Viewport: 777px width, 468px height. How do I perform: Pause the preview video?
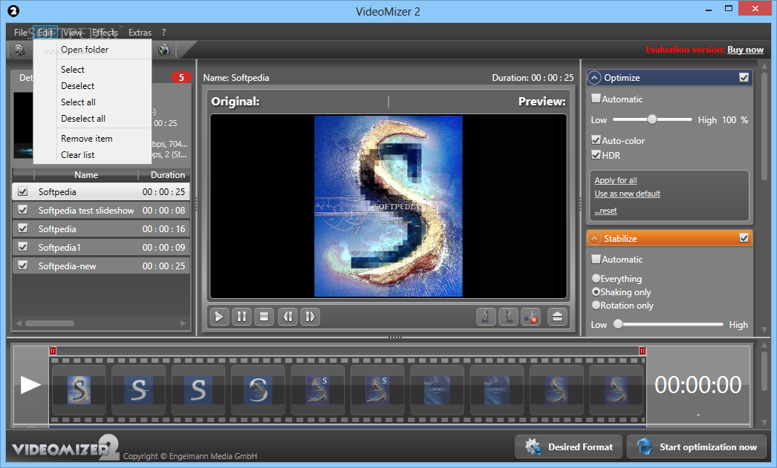click(242, 317)
